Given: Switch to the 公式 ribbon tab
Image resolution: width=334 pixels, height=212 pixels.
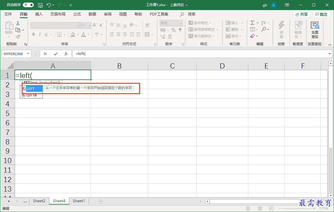Looking at the screenshot, I should pyautogui.click(x=77, y=14).
